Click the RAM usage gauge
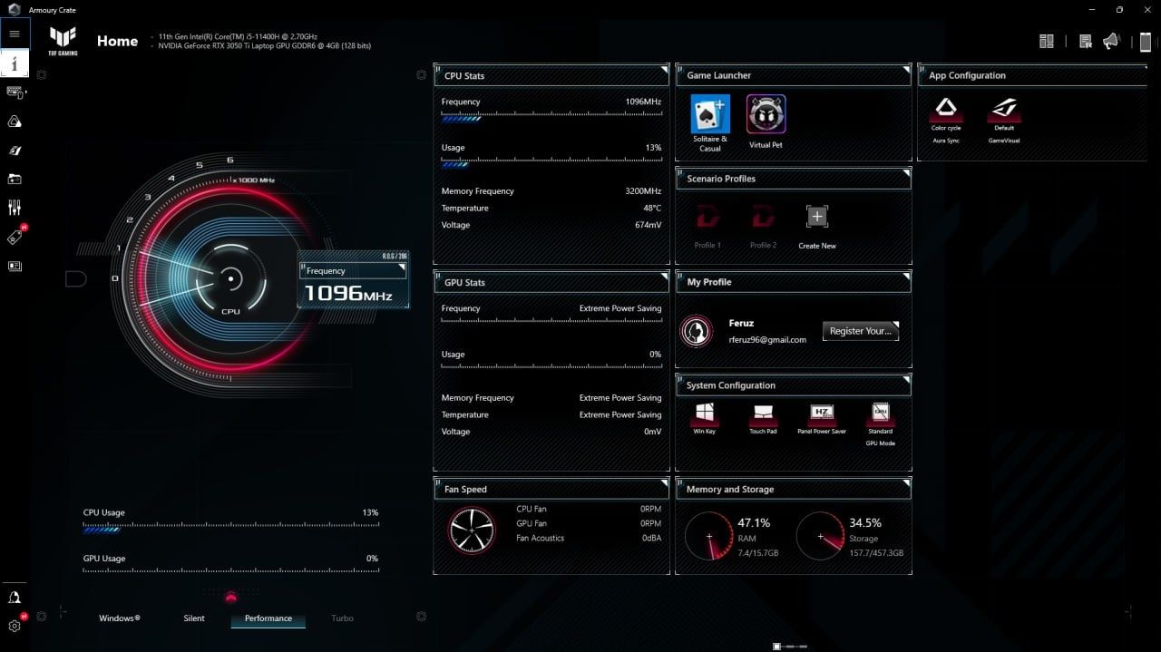Viewport: 1161px width, 652px height. click(x=708, y=535)
